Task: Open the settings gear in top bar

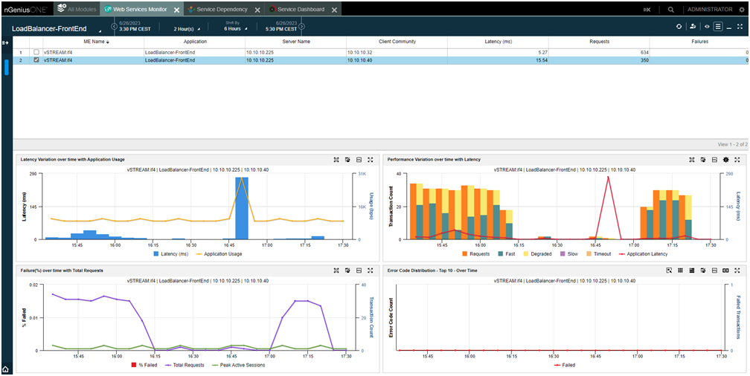Action: tap(741, 9)
